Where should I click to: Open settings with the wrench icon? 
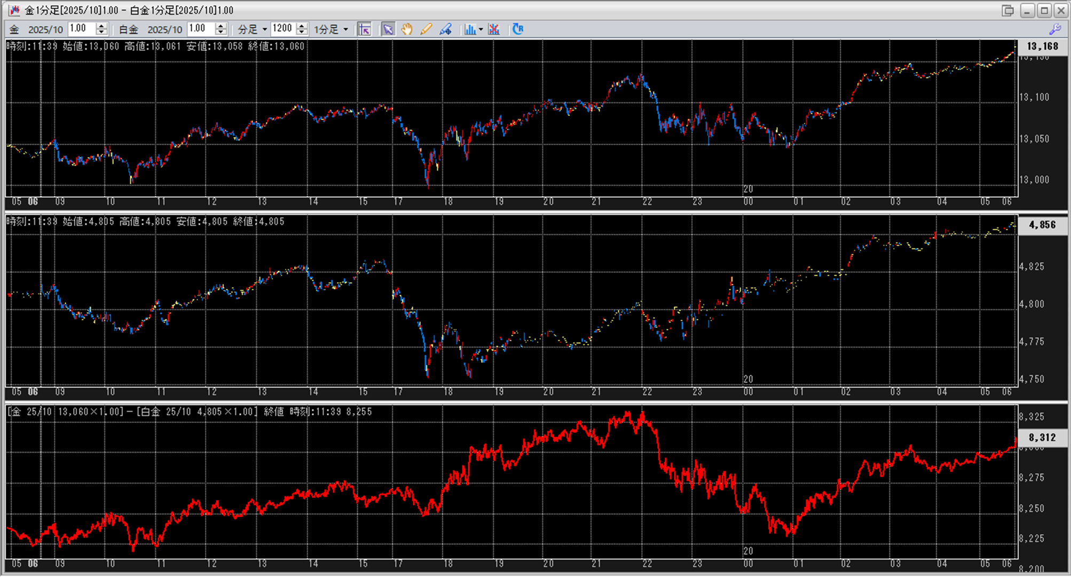tap(1054, 29)
